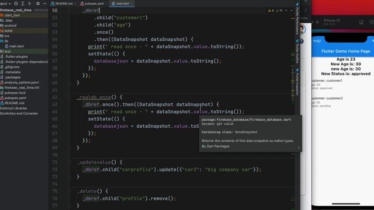374x210 pixels.
Task: Click the expand all icon in Project panel
Action: coord(23,3)
